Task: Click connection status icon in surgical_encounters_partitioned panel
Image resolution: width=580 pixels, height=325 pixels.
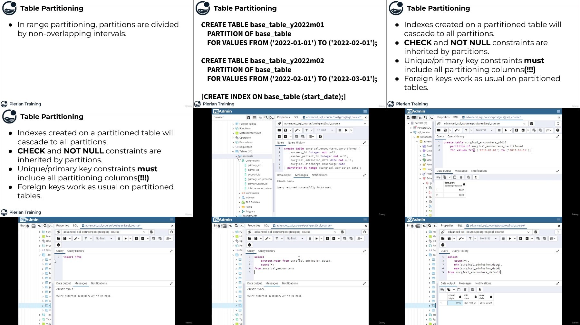Action: pos(279,124)
